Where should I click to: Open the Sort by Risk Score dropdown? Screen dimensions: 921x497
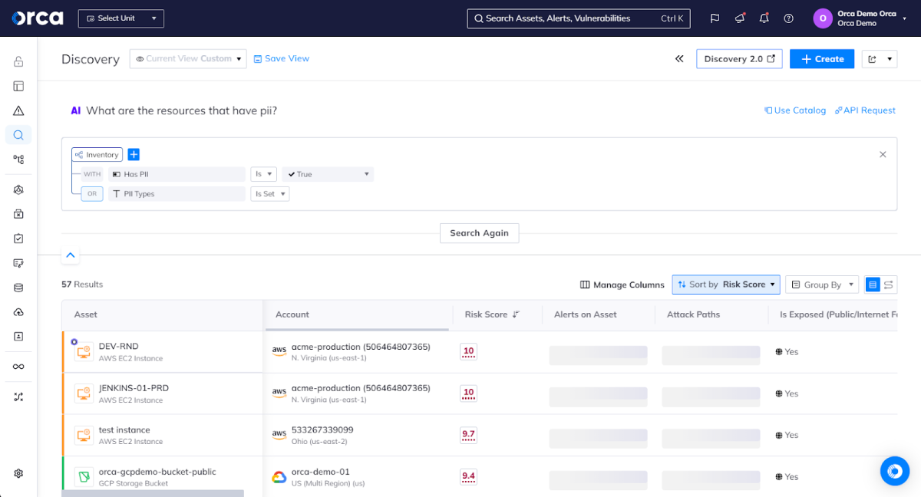coord(726,285)
